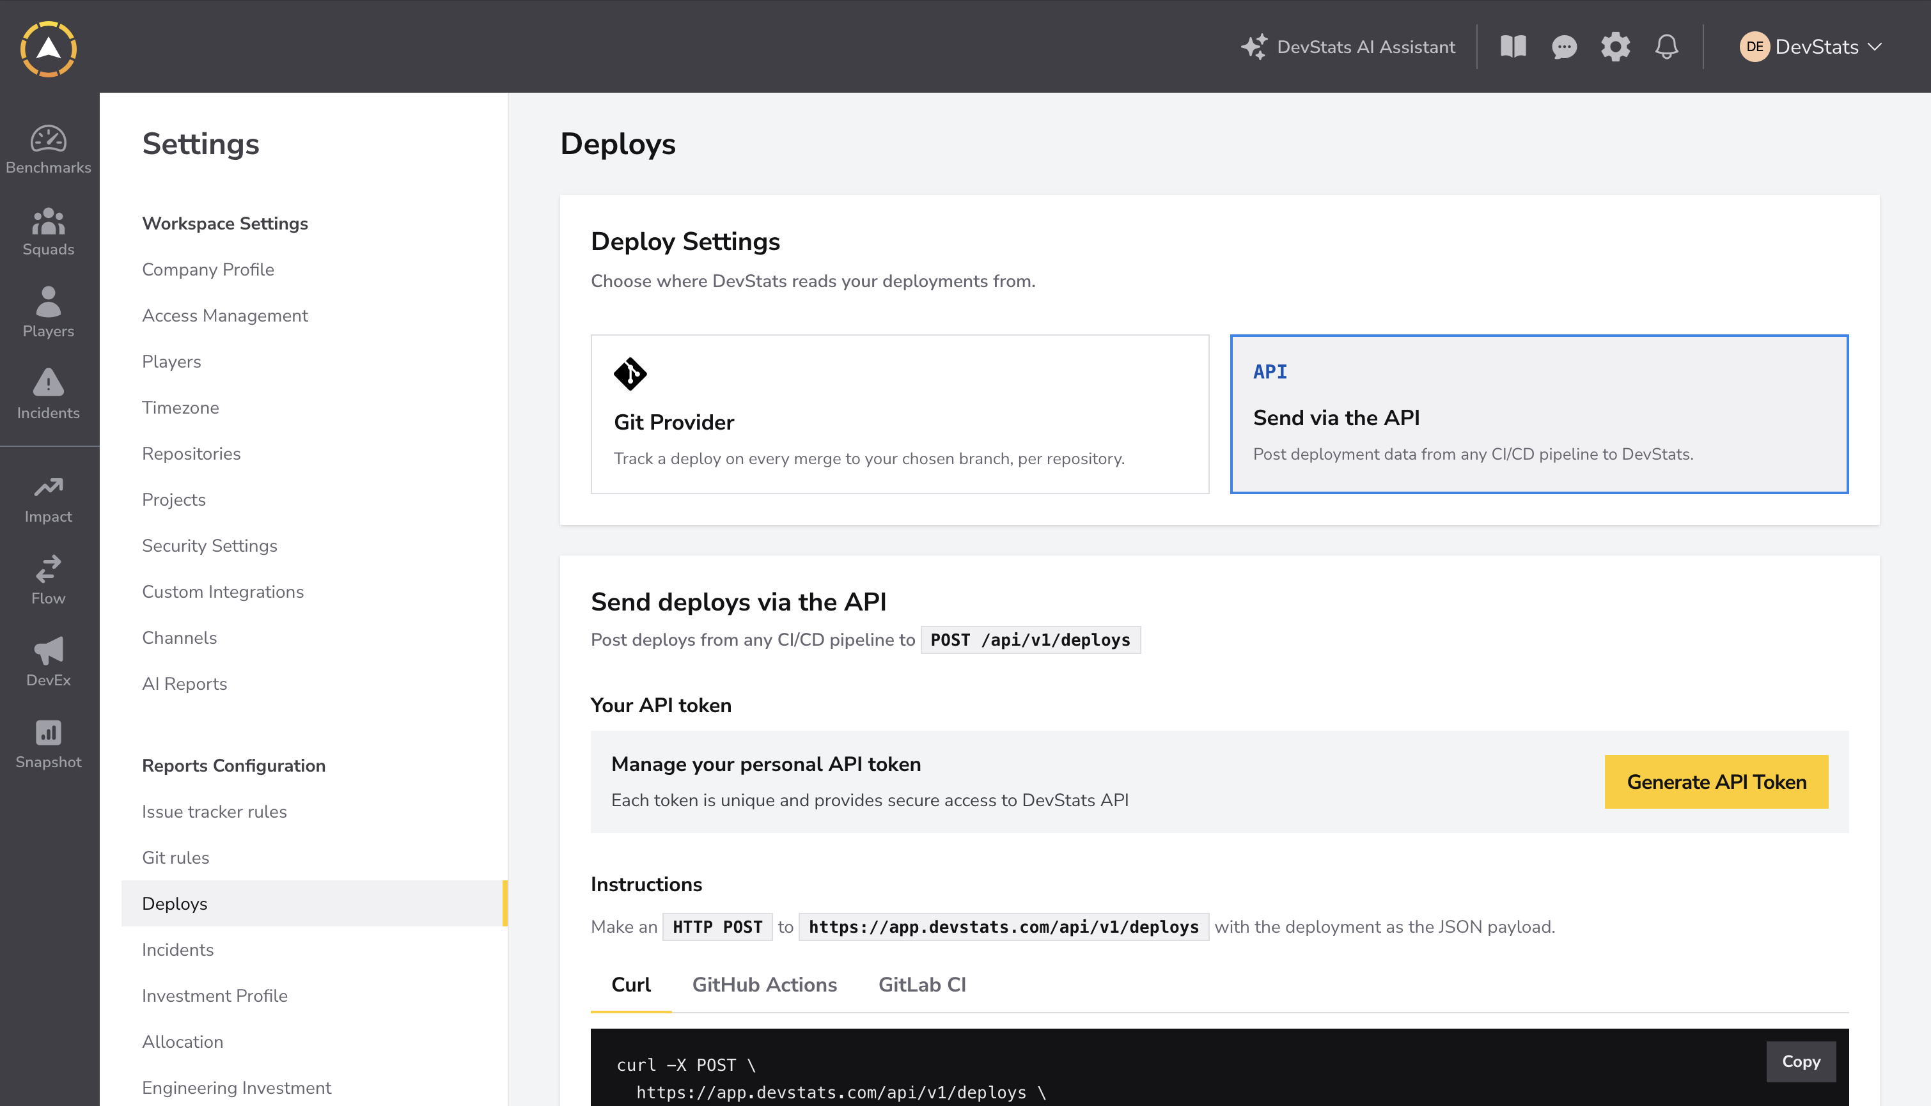Copy the curl code snippet
This screenshot has width=1931, height=1106.
pos(1801,1061)
